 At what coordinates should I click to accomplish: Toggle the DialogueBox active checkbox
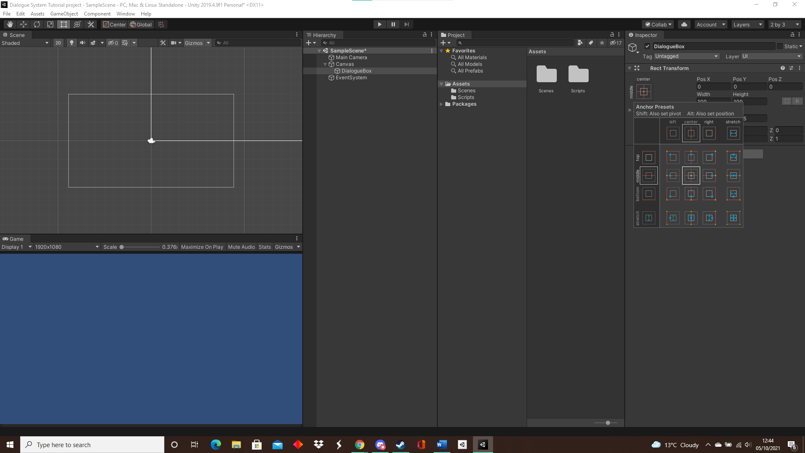[x=648, y=46]
